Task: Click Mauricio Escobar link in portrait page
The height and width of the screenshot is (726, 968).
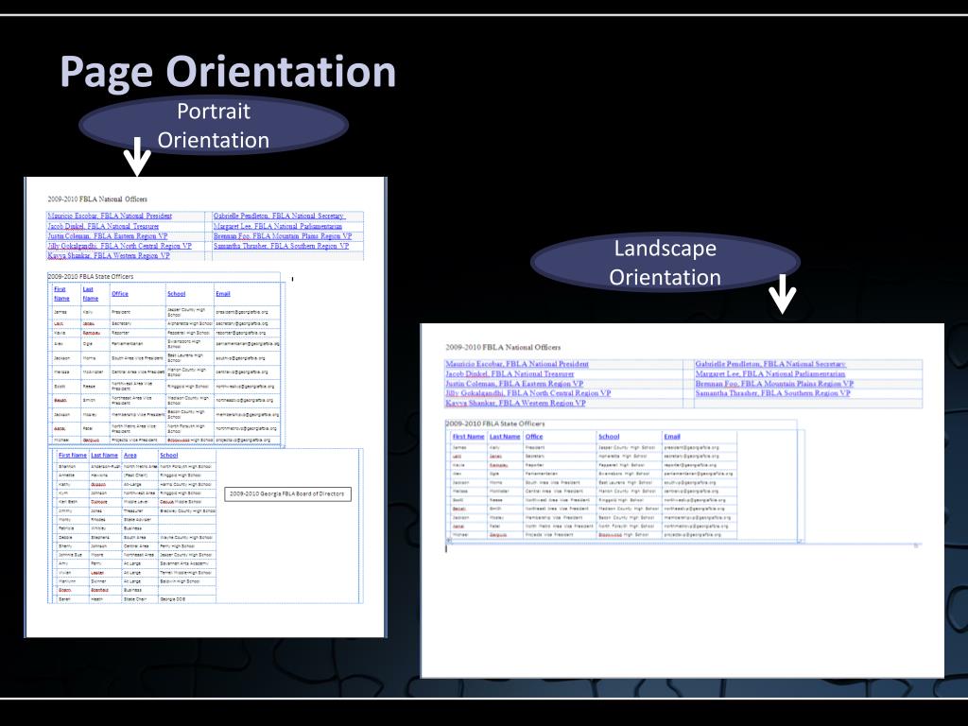Action: tap(110, 216)
